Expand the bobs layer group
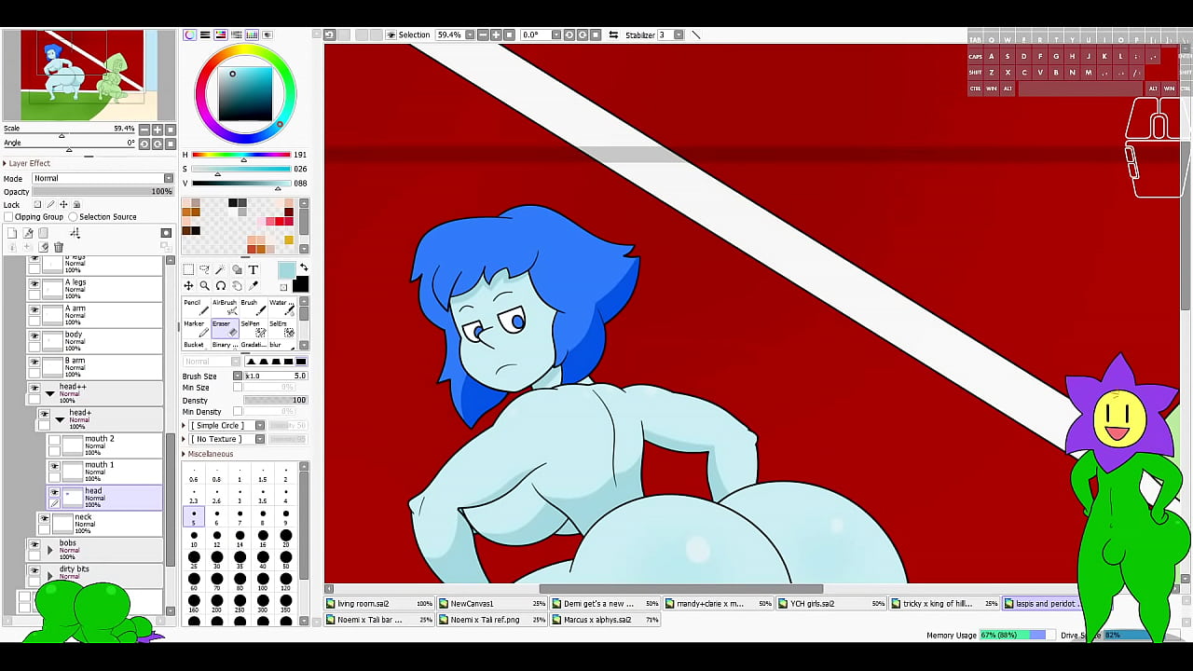 pyautogui.click(x=50, y=549)
